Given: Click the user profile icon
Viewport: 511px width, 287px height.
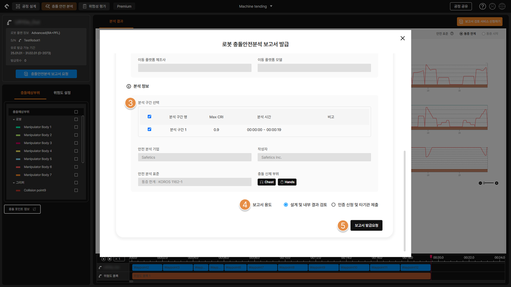Looking at the screenshot, I should [x=492, y=6].
